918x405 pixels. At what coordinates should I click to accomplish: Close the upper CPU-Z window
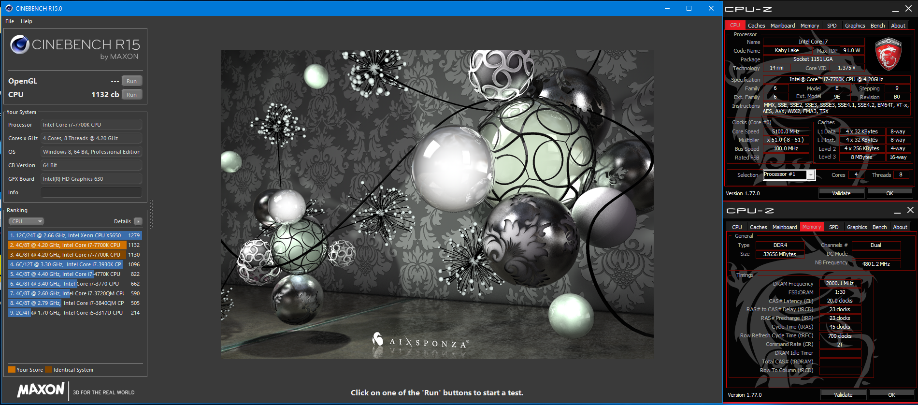click(909, 9)
